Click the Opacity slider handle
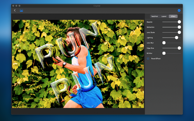 coord(179,22)
